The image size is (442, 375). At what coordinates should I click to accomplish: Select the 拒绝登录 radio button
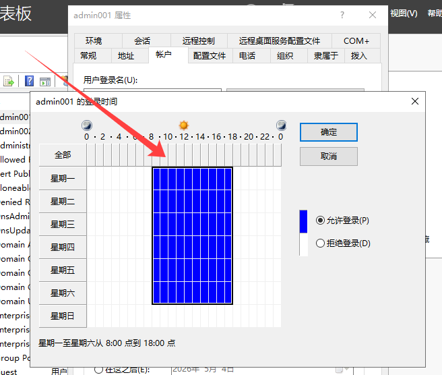320,243
